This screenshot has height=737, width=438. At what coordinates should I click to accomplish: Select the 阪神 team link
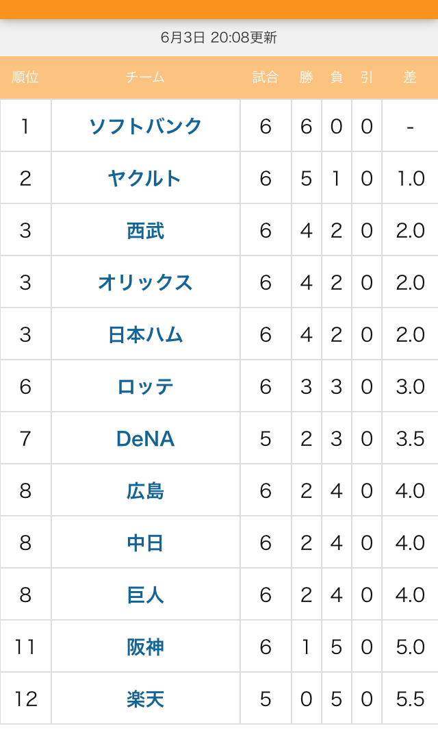pos(145,648)
